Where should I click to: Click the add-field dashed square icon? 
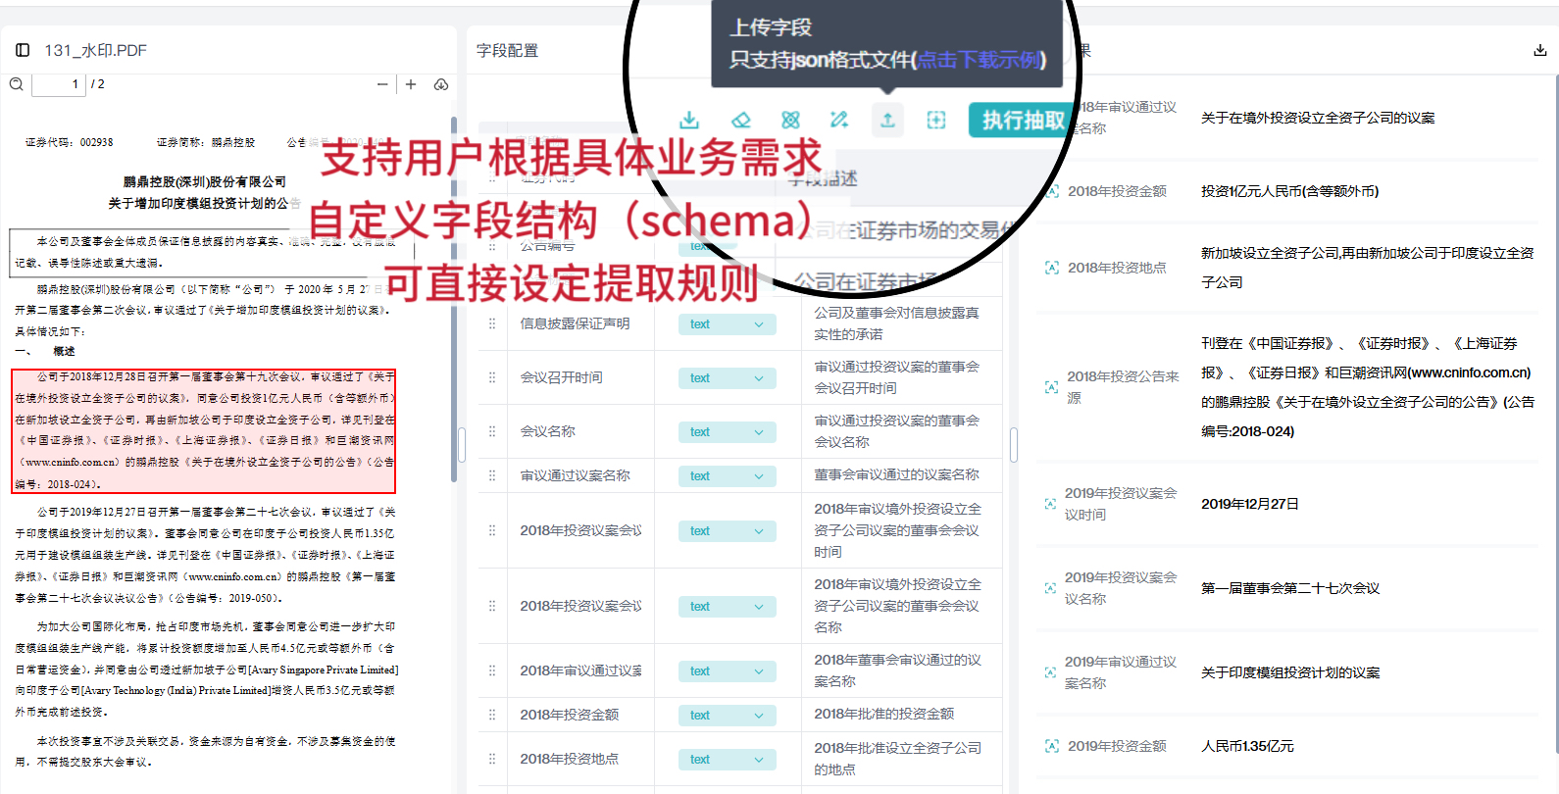pos(936,120)
